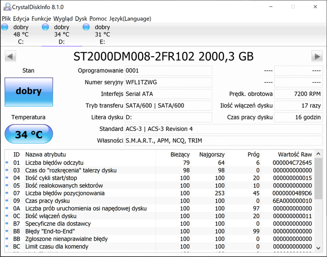This screenshot has height=257, width=327.
Task: Click the drive letter field D:
Action: click(x=168, y=117)
